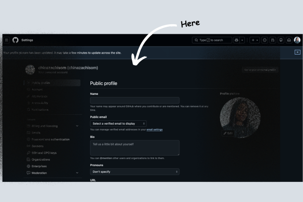Click the GitHub logo
Image resolution: width=303 pixels, height=202 pixels.
pos(15,40)
